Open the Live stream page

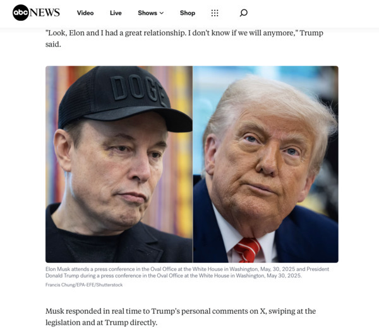point(116,13)
